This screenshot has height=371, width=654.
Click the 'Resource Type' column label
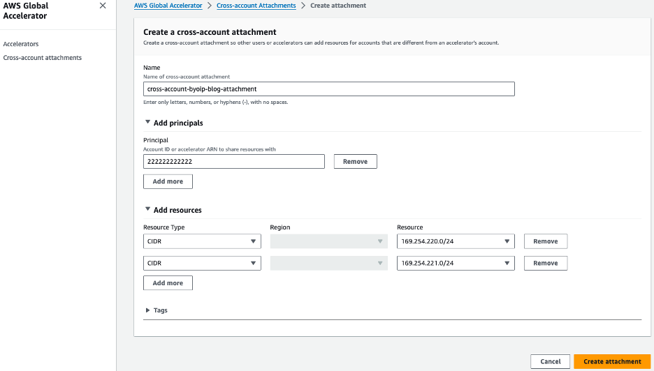pyautogui.click(x=164, y=227)
